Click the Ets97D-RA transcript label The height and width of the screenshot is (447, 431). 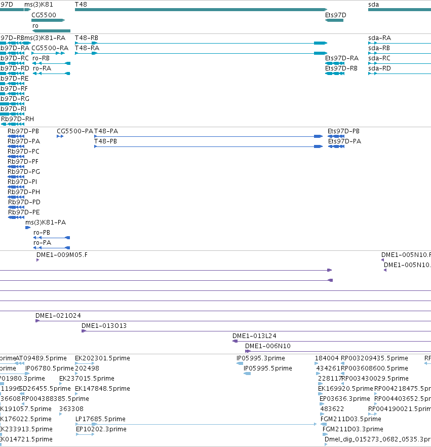coord(342,58)
